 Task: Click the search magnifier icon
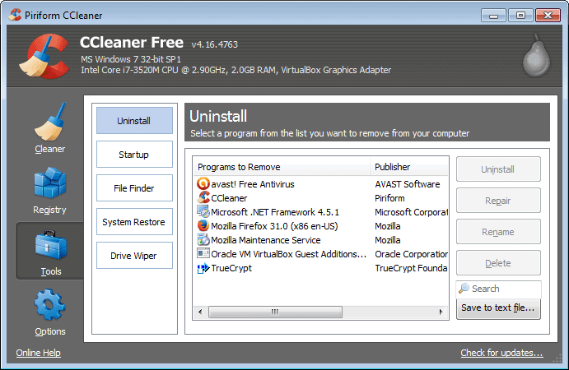coord(464,288)
